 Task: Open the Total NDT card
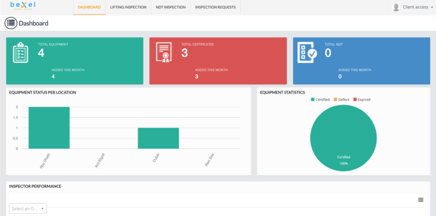362,61
